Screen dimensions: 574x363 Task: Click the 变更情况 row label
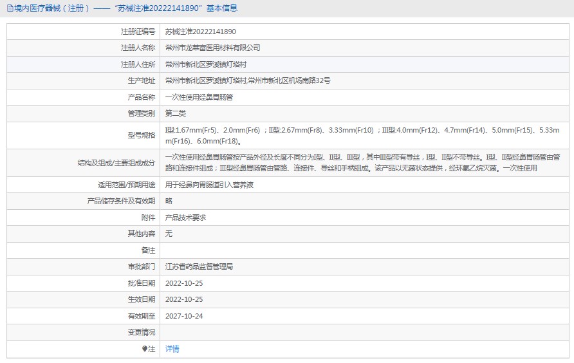[142, 332]
